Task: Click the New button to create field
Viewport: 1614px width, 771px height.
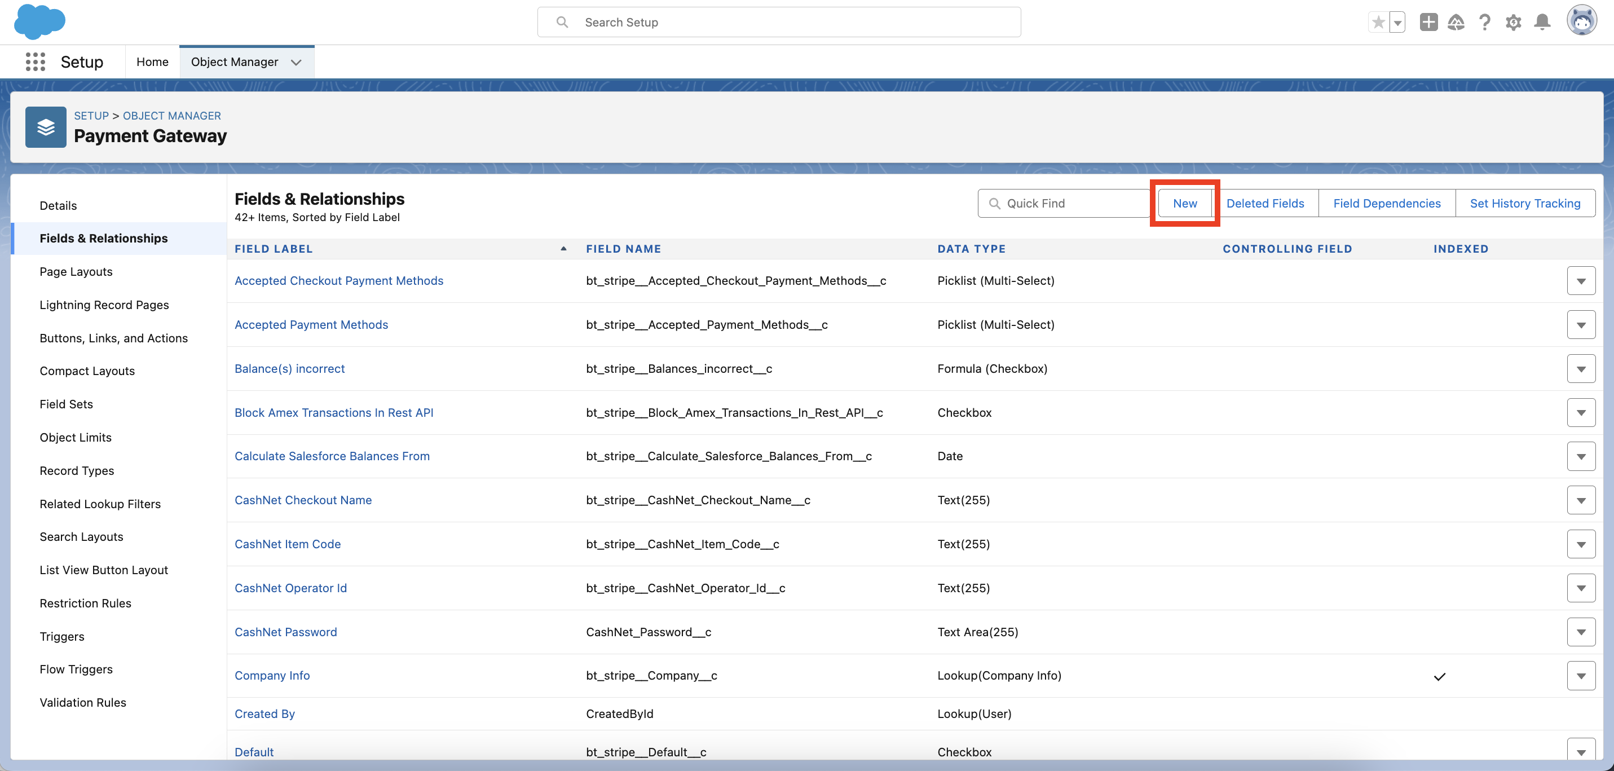Action: coord(1185,203)
